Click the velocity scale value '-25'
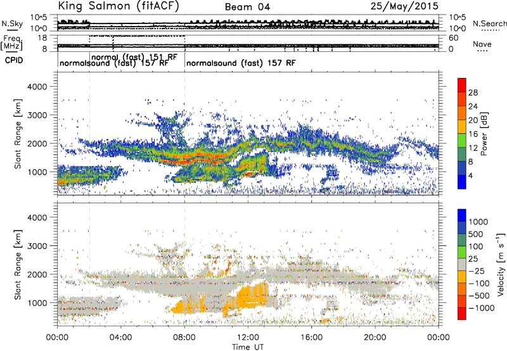Screen dimensions: 507x351 pyautogui.click(x=477, y=271)
